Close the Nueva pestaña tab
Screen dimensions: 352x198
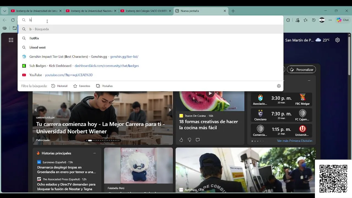click(x=225, y=11)
